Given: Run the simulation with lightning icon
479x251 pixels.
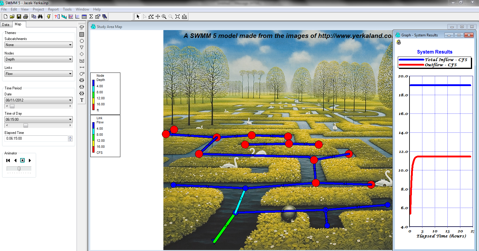Looking at the screenshot, I should pyautogui.click(x=49, y=17).
